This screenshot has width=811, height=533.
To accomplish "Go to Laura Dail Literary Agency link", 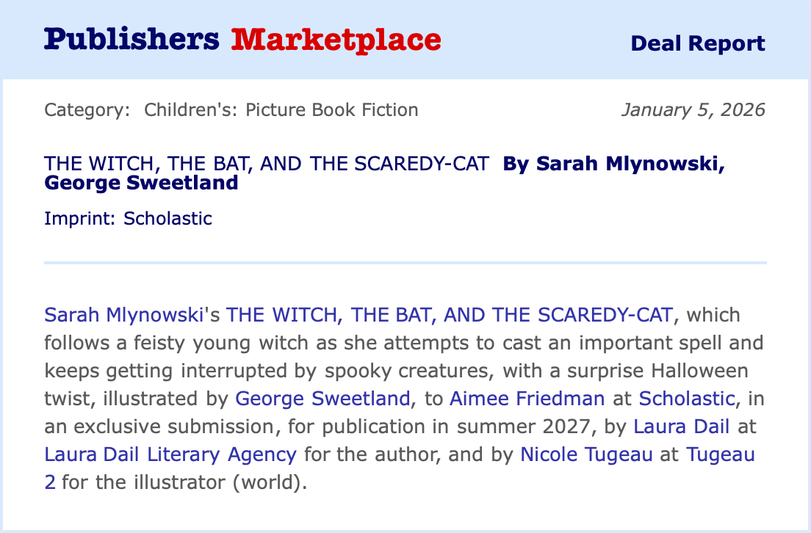I will [170, 454].
